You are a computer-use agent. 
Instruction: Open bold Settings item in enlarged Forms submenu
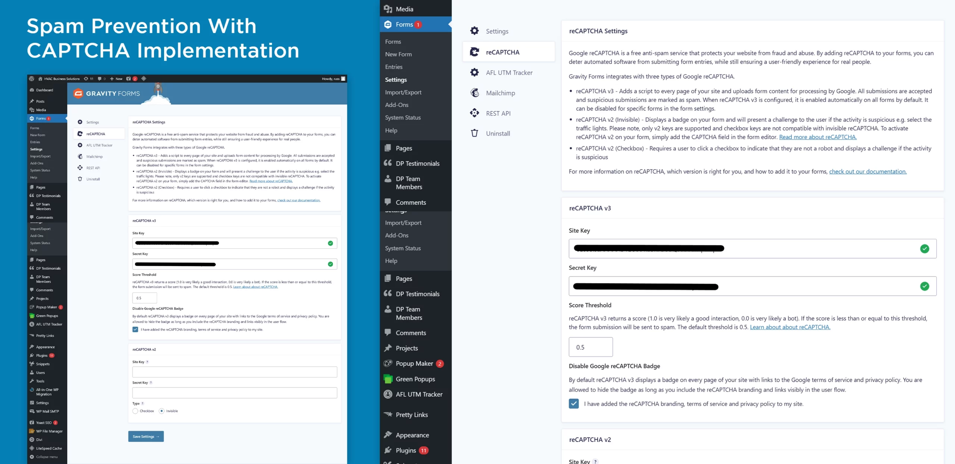(396, 80)
